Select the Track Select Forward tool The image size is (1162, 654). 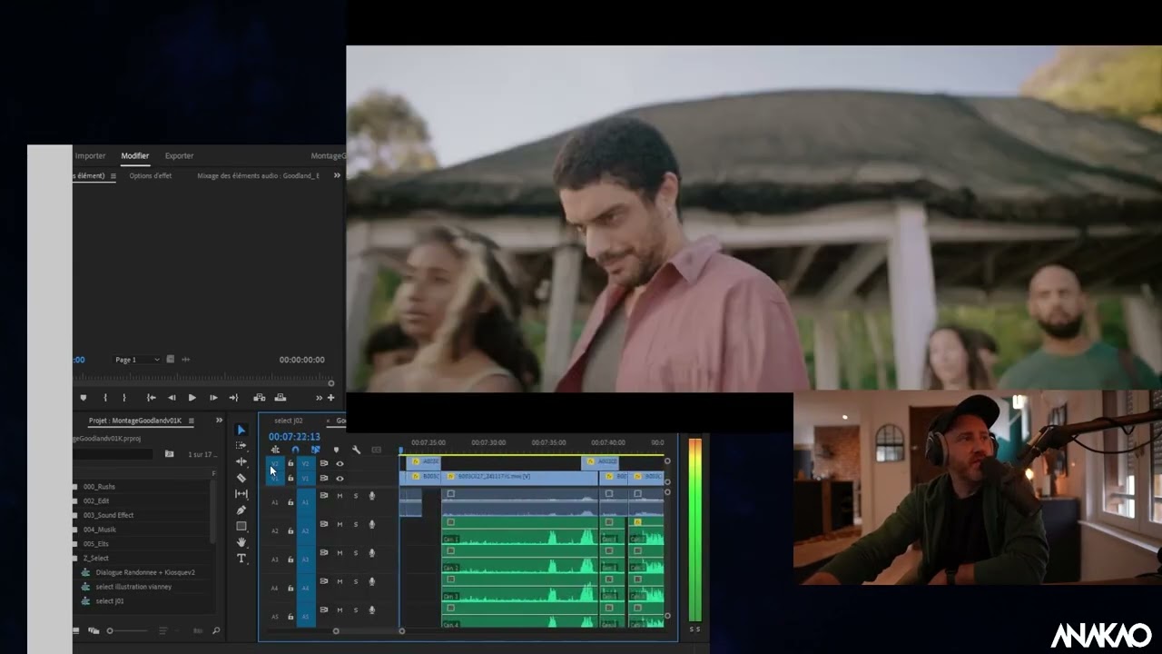point(241,445)
